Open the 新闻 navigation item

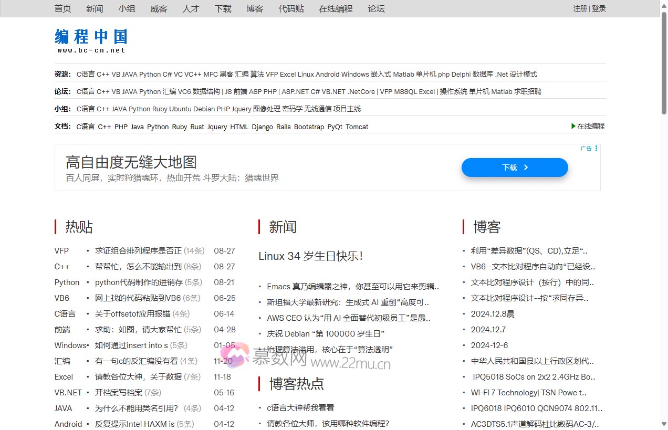[94, 8]
